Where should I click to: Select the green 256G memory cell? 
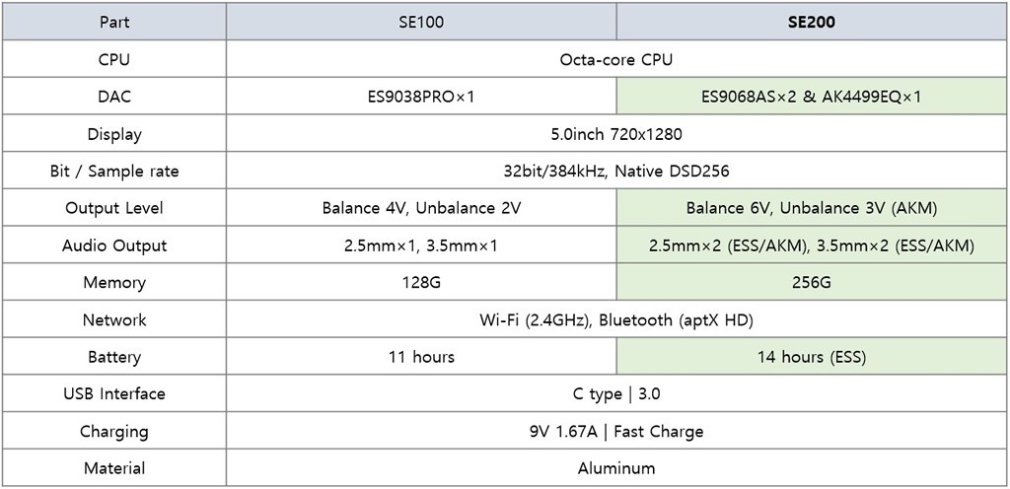point(812,282)
